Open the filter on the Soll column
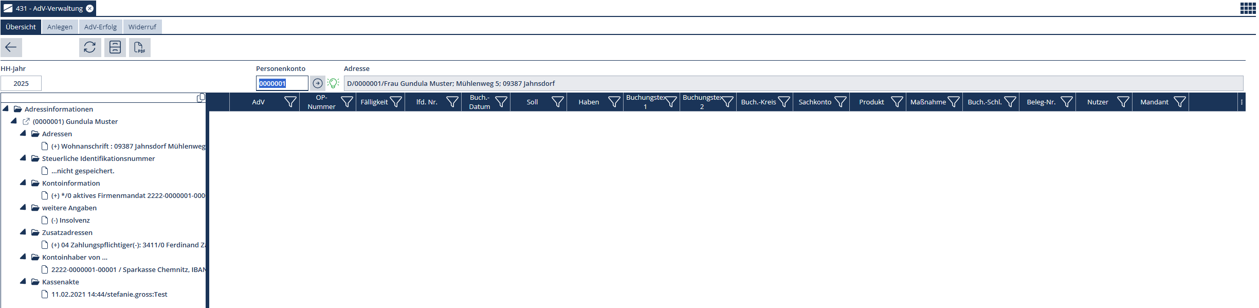1259x308 pixels. pos(558,102)
